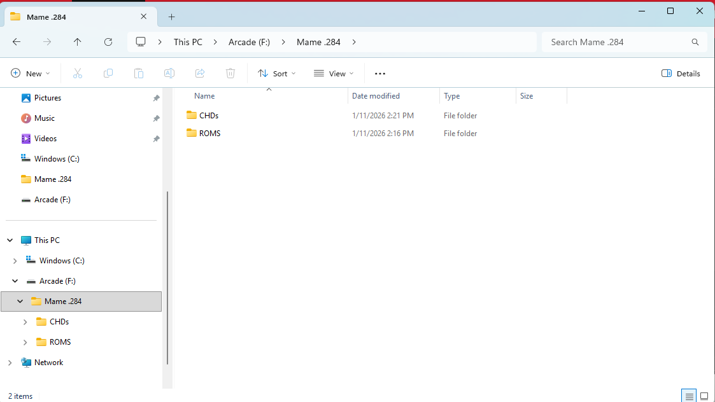Viewport: 715px width, 402px height.
Task: Expand the ROMS folder in navigation tree
Action: coord(25,342)
